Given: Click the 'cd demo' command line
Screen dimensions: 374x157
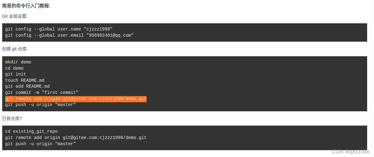Looking at the screenshot, I should tap(14, 68).
